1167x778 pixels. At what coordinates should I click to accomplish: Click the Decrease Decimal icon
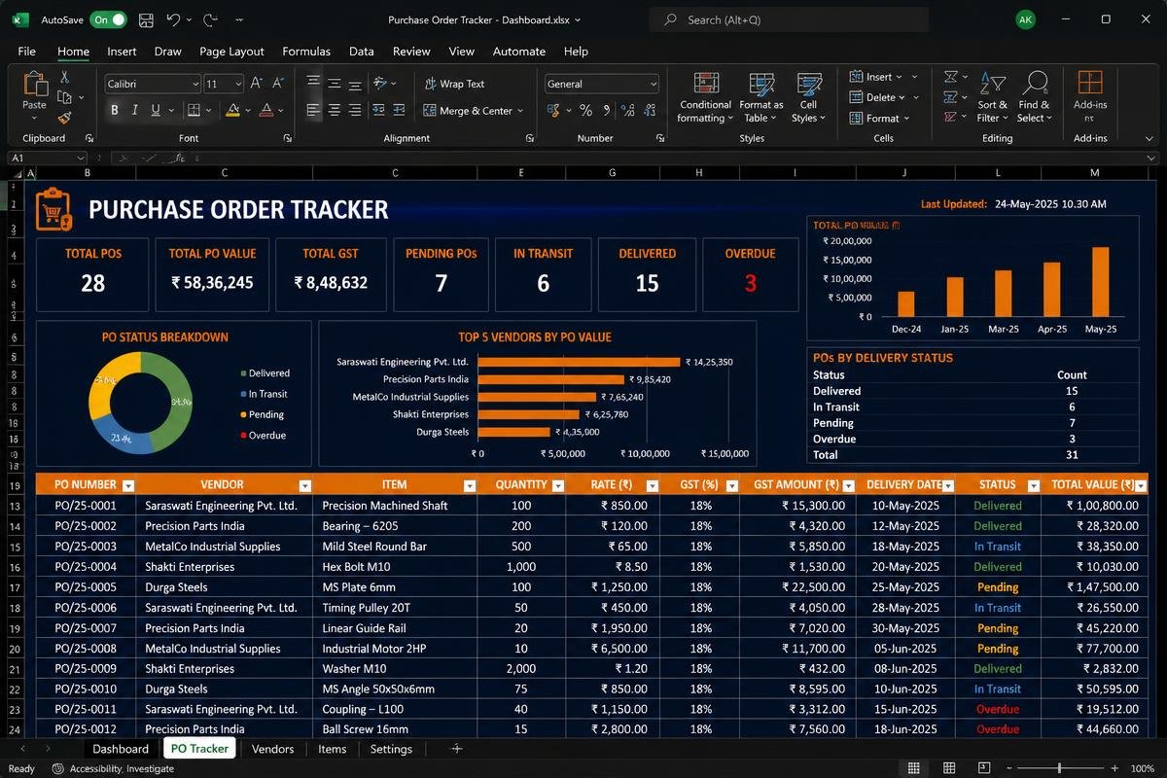[x=651, y=111]
